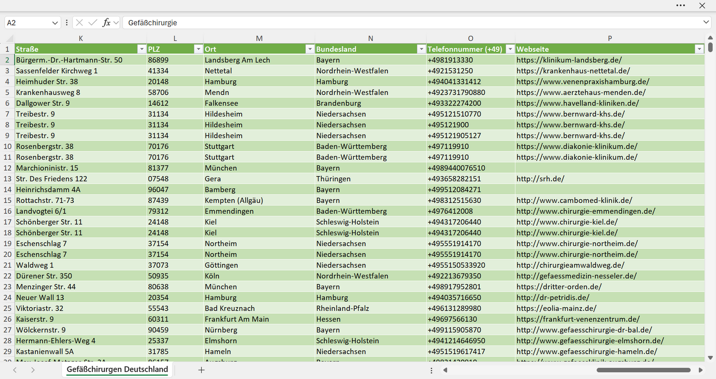Select column N header
Screen dimensions: 716x379
click(371, 39)
